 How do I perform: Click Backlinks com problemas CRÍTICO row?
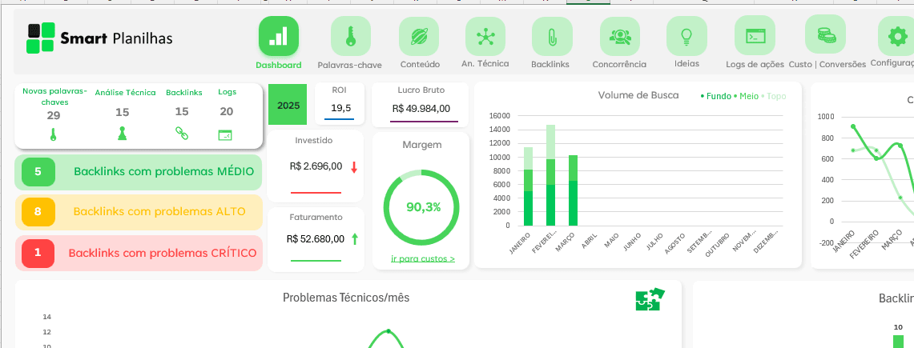click(139, 253)
